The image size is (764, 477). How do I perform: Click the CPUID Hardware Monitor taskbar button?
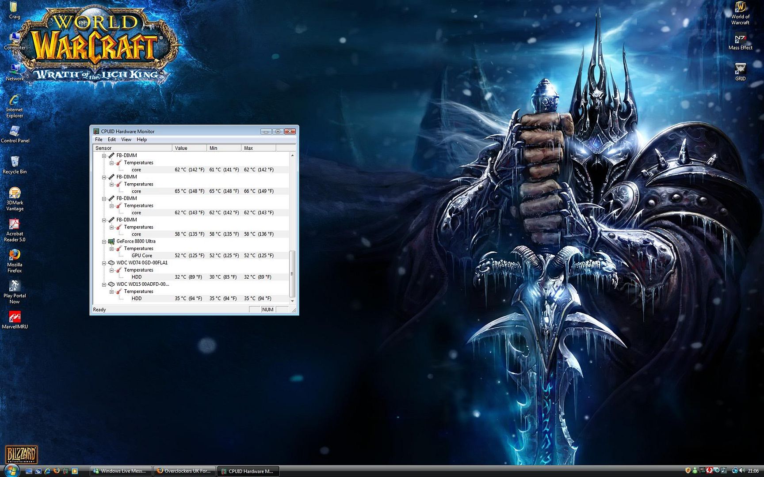point(248,471)
